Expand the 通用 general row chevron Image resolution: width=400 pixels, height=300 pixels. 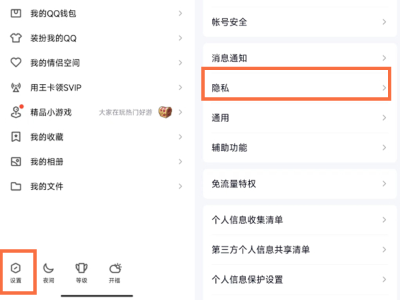(x=384, y=118)
